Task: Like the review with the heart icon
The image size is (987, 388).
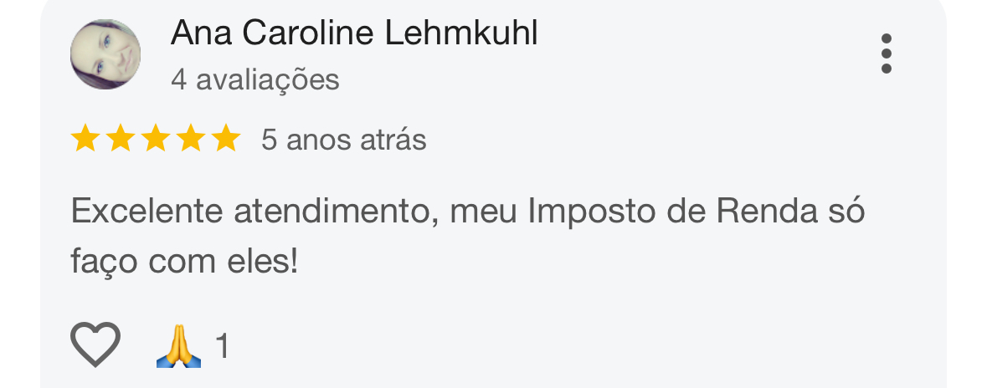Action: 95,345
